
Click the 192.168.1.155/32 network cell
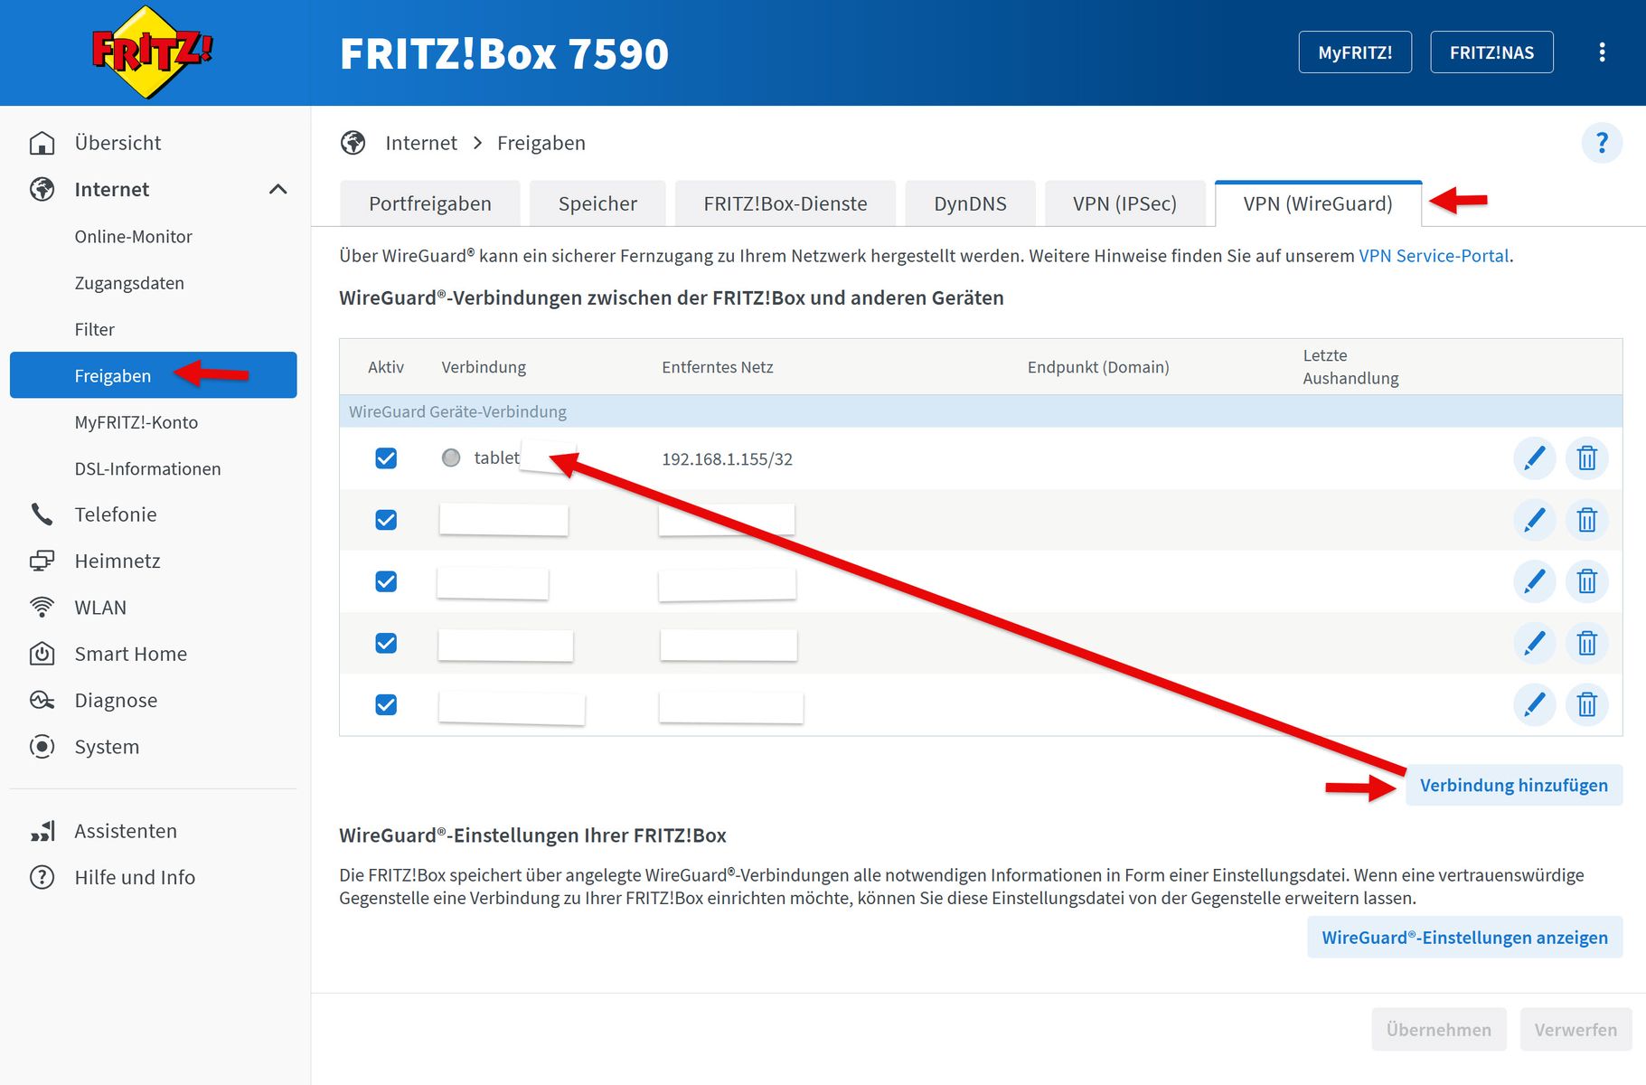(727, 458)
